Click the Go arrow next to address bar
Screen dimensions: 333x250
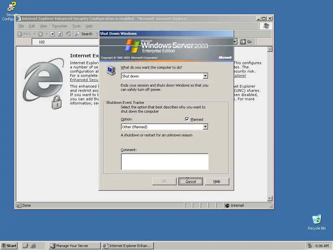coord(243,42)
